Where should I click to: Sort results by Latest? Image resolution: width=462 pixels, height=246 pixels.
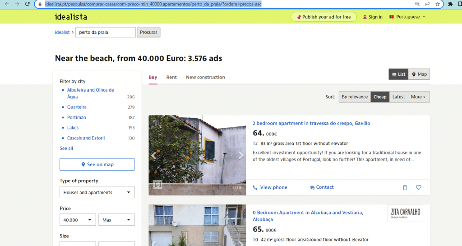[398, 97]
